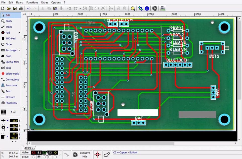Duplicate selection with x2
The image size is (242, 159).
click(x=69, y=8)
